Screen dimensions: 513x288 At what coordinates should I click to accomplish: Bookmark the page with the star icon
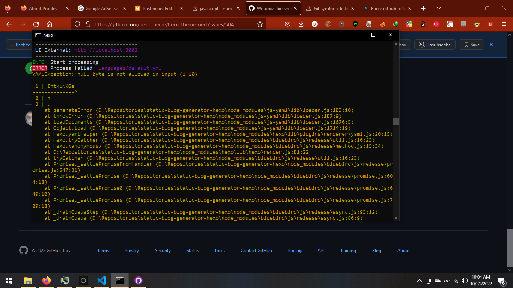[260, 24]
